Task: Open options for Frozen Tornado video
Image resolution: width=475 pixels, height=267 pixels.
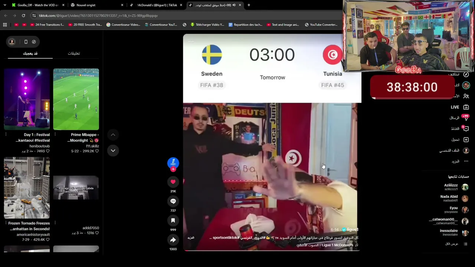Action: click(x=6, y=223)
